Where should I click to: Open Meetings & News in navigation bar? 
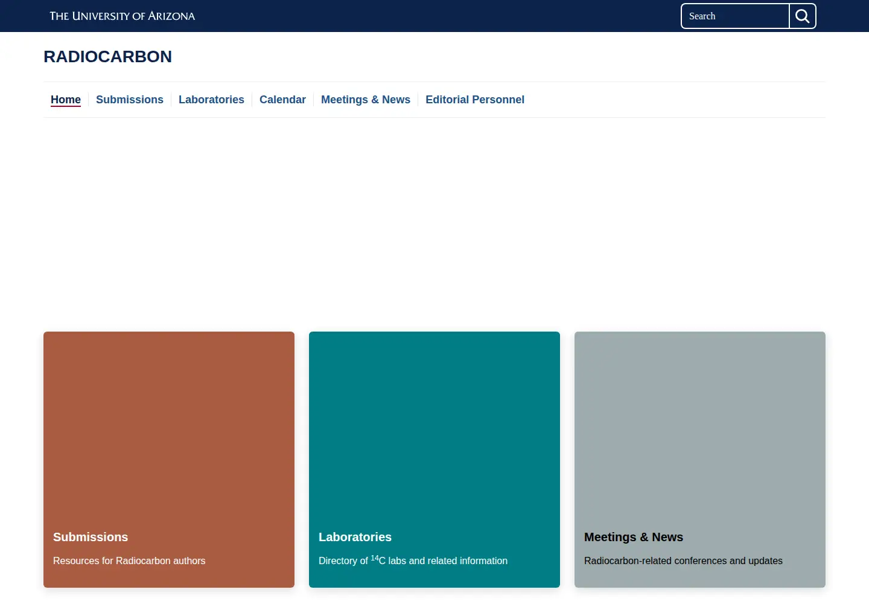coord(366,100)
